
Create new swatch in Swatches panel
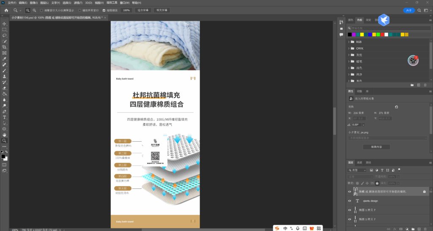(x=418, y=85)
